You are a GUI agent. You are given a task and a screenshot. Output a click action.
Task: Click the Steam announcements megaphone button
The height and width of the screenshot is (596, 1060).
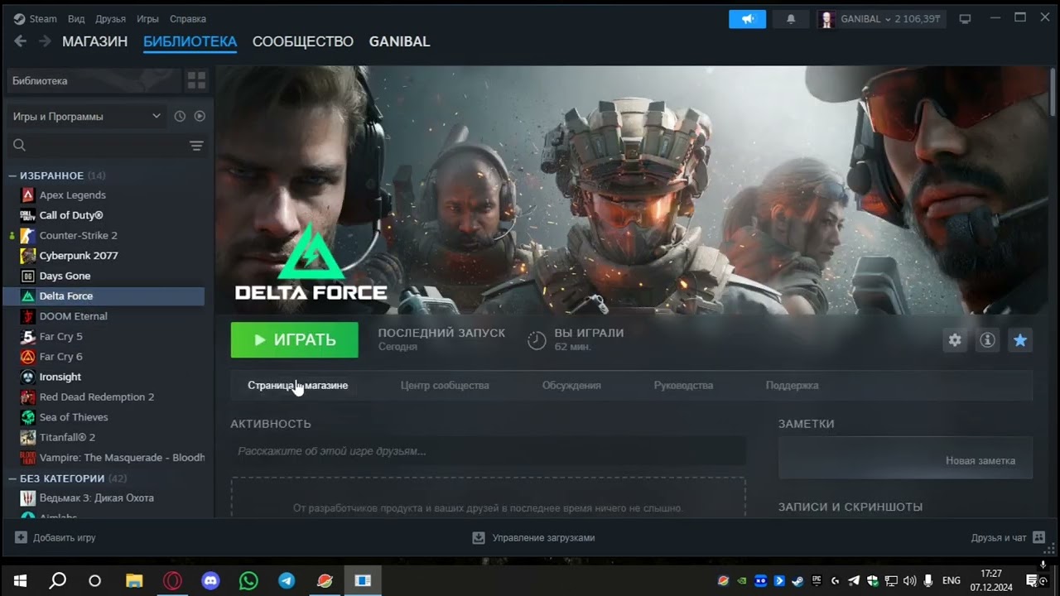[747, 19]
